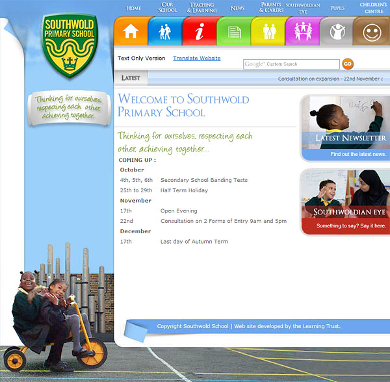The width and height of the screenshot is (390, 382).
Task: Open the blue Our School people icon
Action: click(x=165, y=31)
